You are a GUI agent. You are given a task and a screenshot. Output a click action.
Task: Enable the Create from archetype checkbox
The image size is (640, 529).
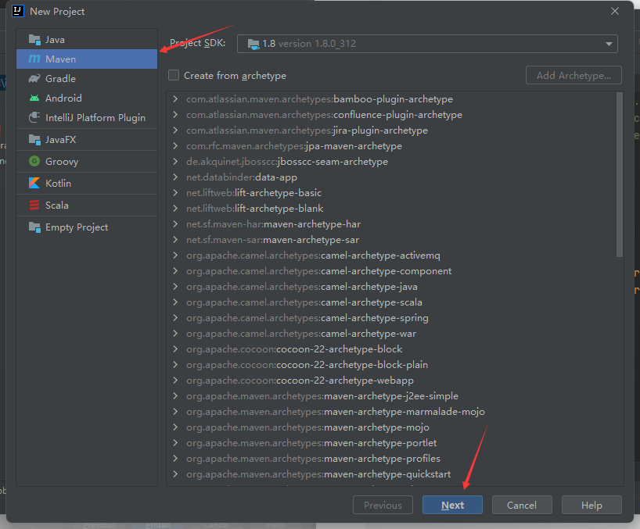(173, 75)
